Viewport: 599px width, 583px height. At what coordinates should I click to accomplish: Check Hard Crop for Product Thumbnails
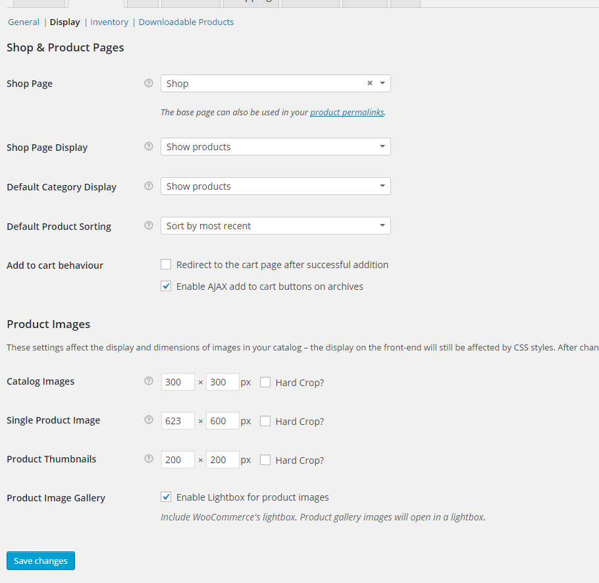[265, 460]
